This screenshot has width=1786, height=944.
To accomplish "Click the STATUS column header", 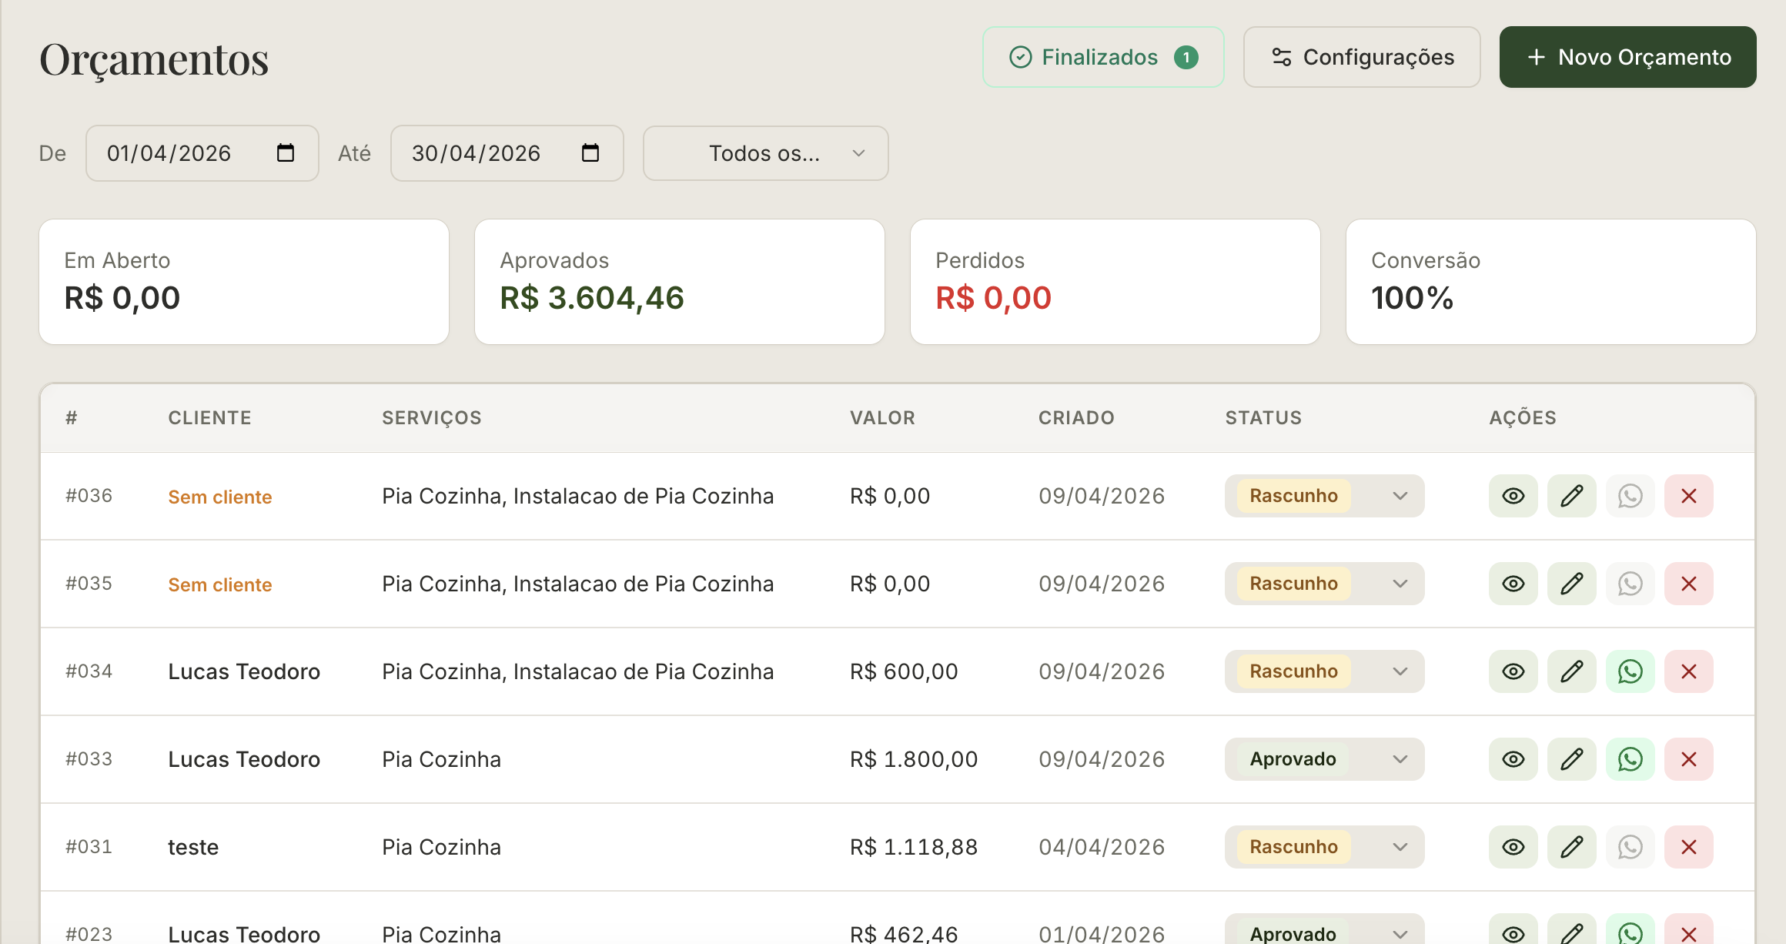I will click(x=1263, y=418).
